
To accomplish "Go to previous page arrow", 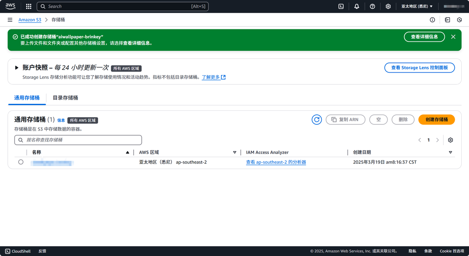I will coord(420,140).
